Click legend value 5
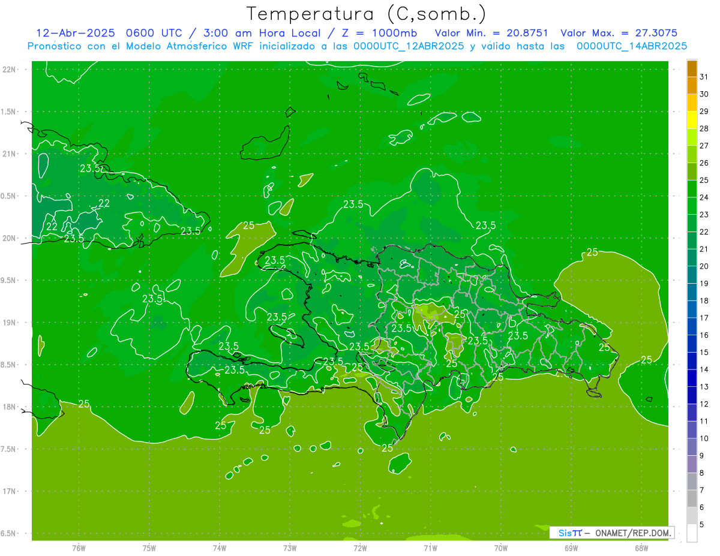 702,524
